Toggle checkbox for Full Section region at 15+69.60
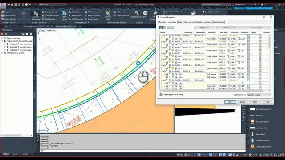Screen dimensions: 285x160 point(173,77)
